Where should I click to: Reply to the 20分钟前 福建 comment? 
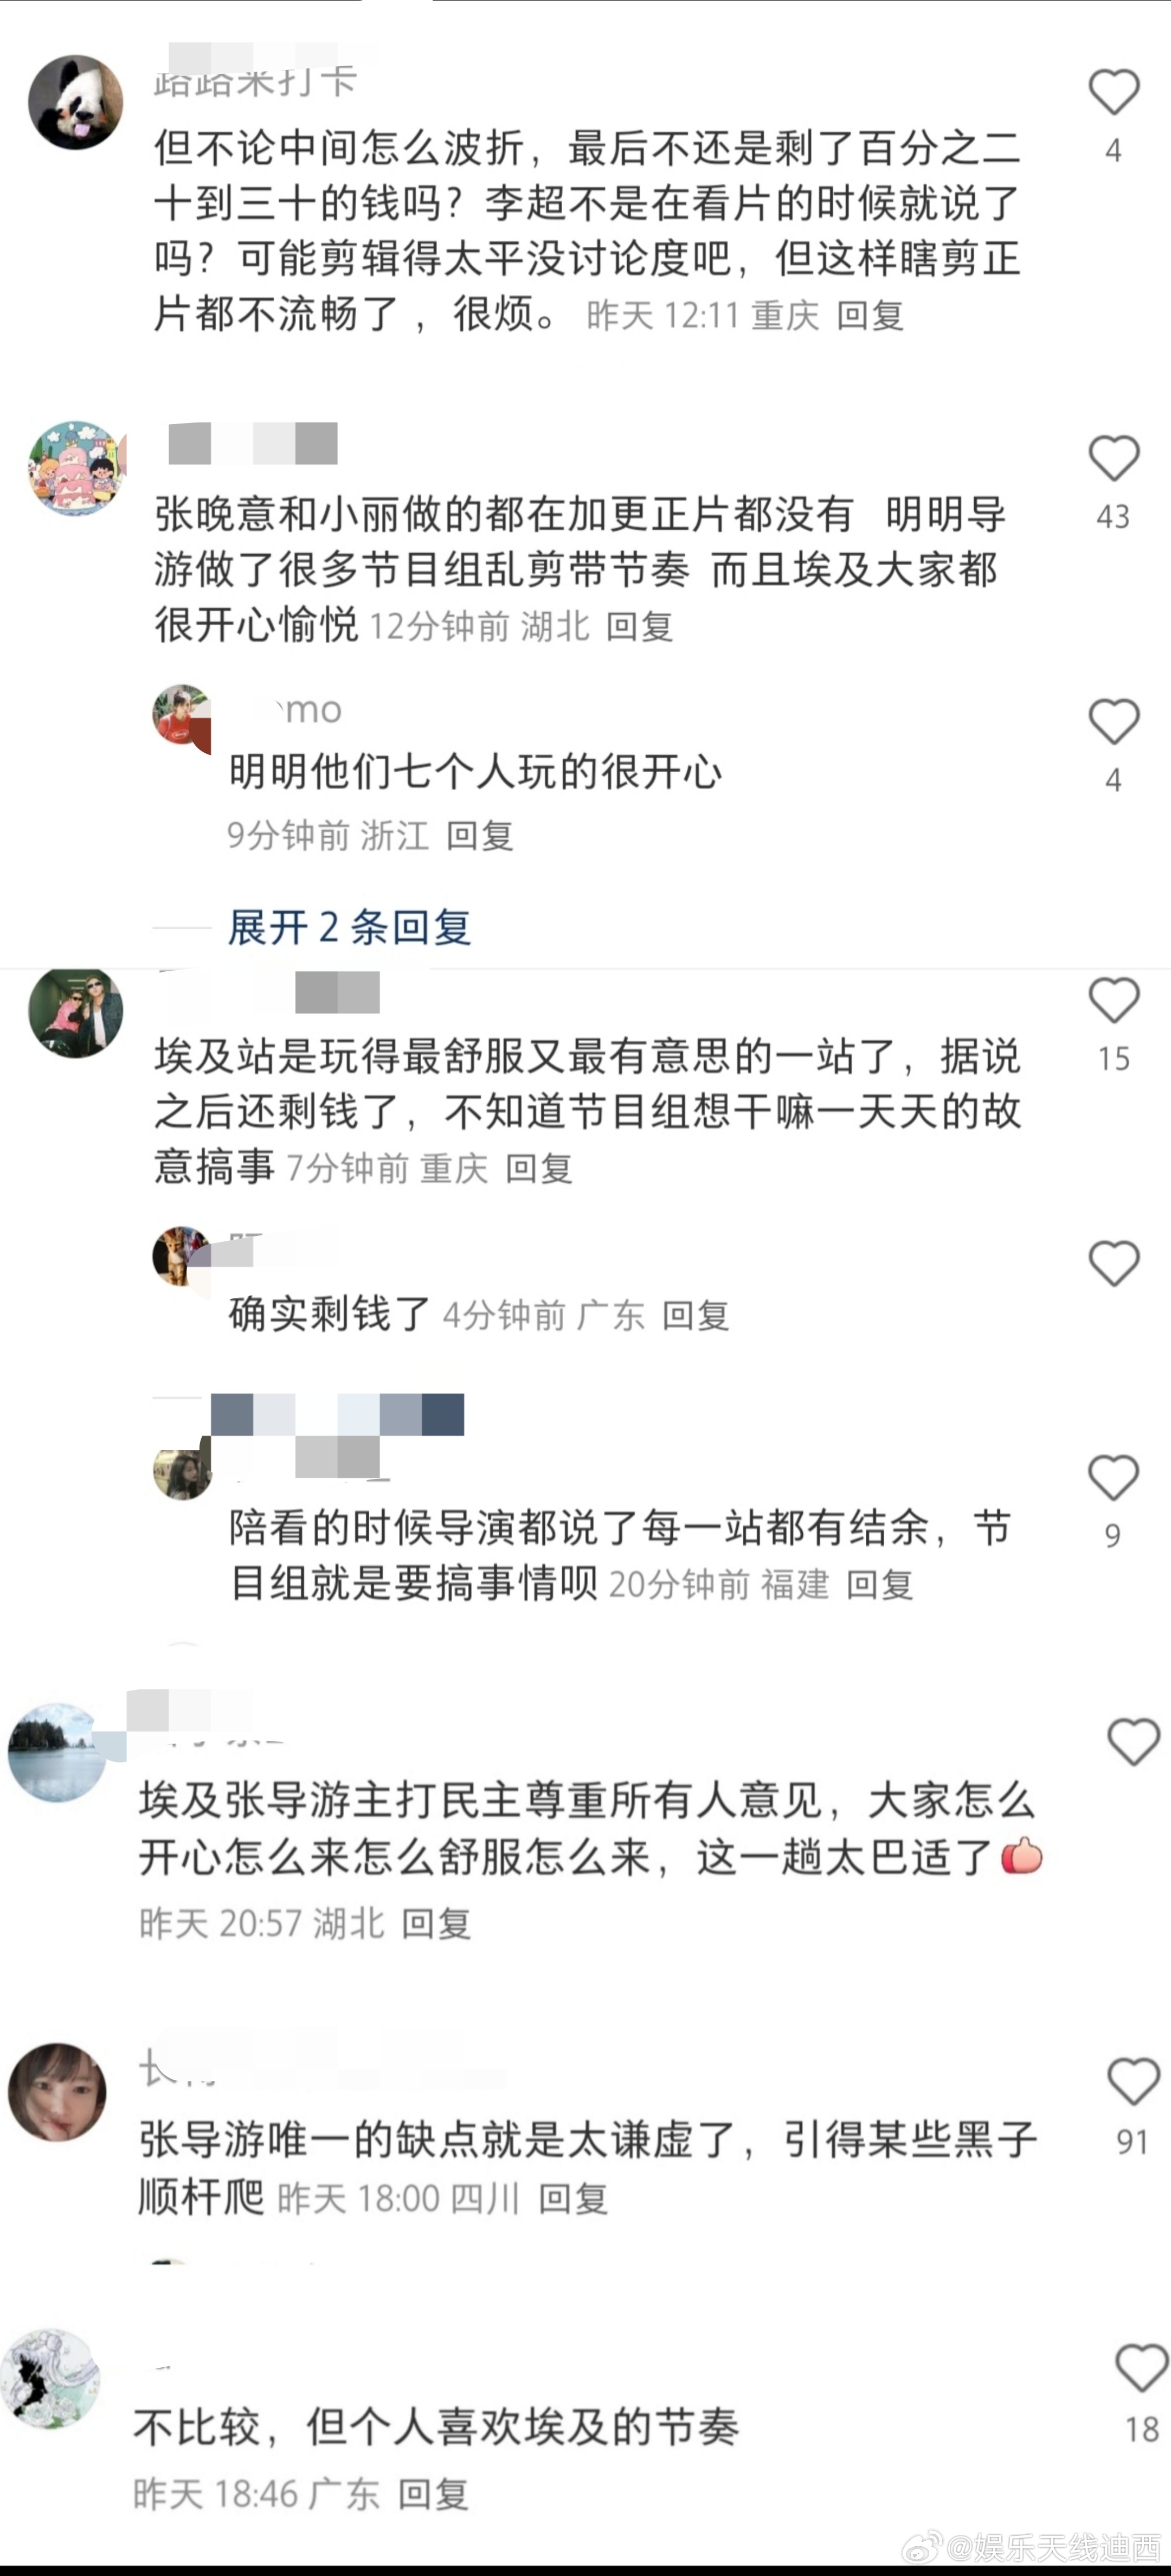pyautogui.click(x=880, y=1585)
